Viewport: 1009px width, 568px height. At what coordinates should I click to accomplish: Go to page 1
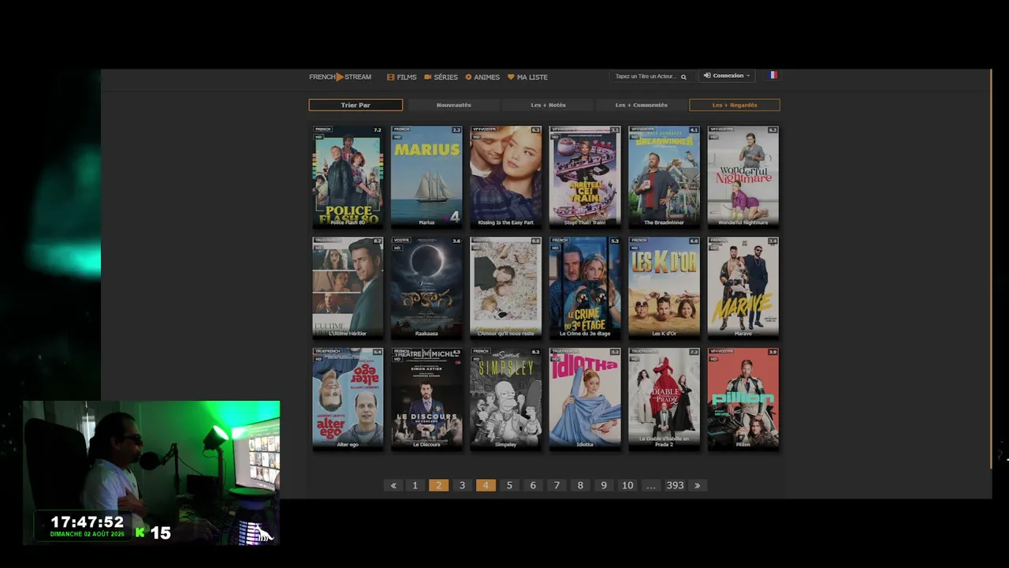(415, 485)
